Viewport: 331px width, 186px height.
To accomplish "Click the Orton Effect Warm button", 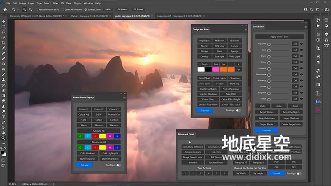I will pos(208,105).
